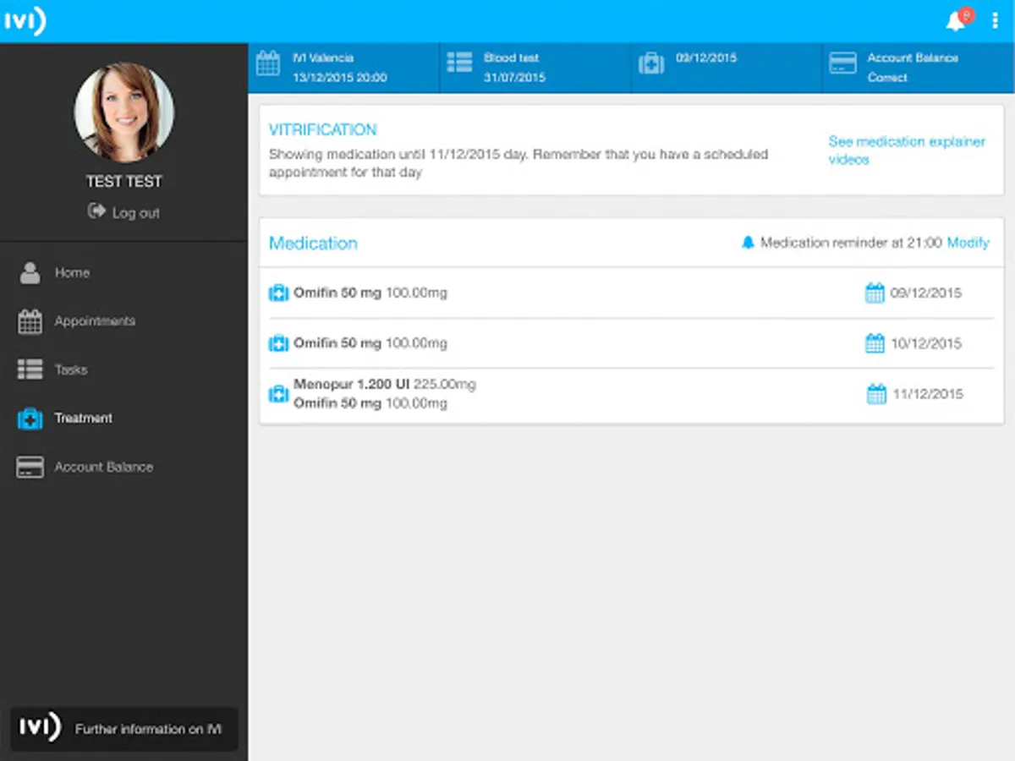Select the Treatment medicine-case icon
This screenshot has width=1015, height=761.
[29, 418]
